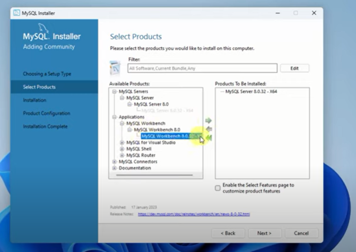Expand the MySQL Shell node
The image size is (356, 252).
122,149
